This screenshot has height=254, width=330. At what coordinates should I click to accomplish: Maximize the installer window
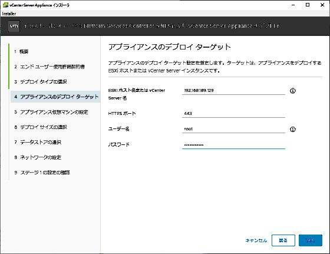pos(308,5)
